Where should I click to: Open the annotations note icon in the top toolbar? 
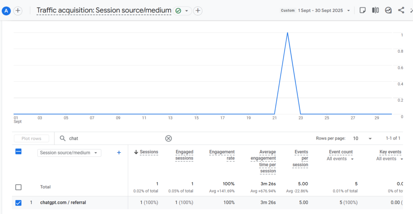tap(363, 10)
